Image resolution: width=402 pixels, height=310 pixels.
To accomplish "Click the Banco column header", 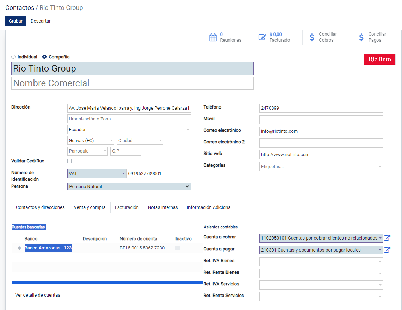I will [x=31, y=239].
